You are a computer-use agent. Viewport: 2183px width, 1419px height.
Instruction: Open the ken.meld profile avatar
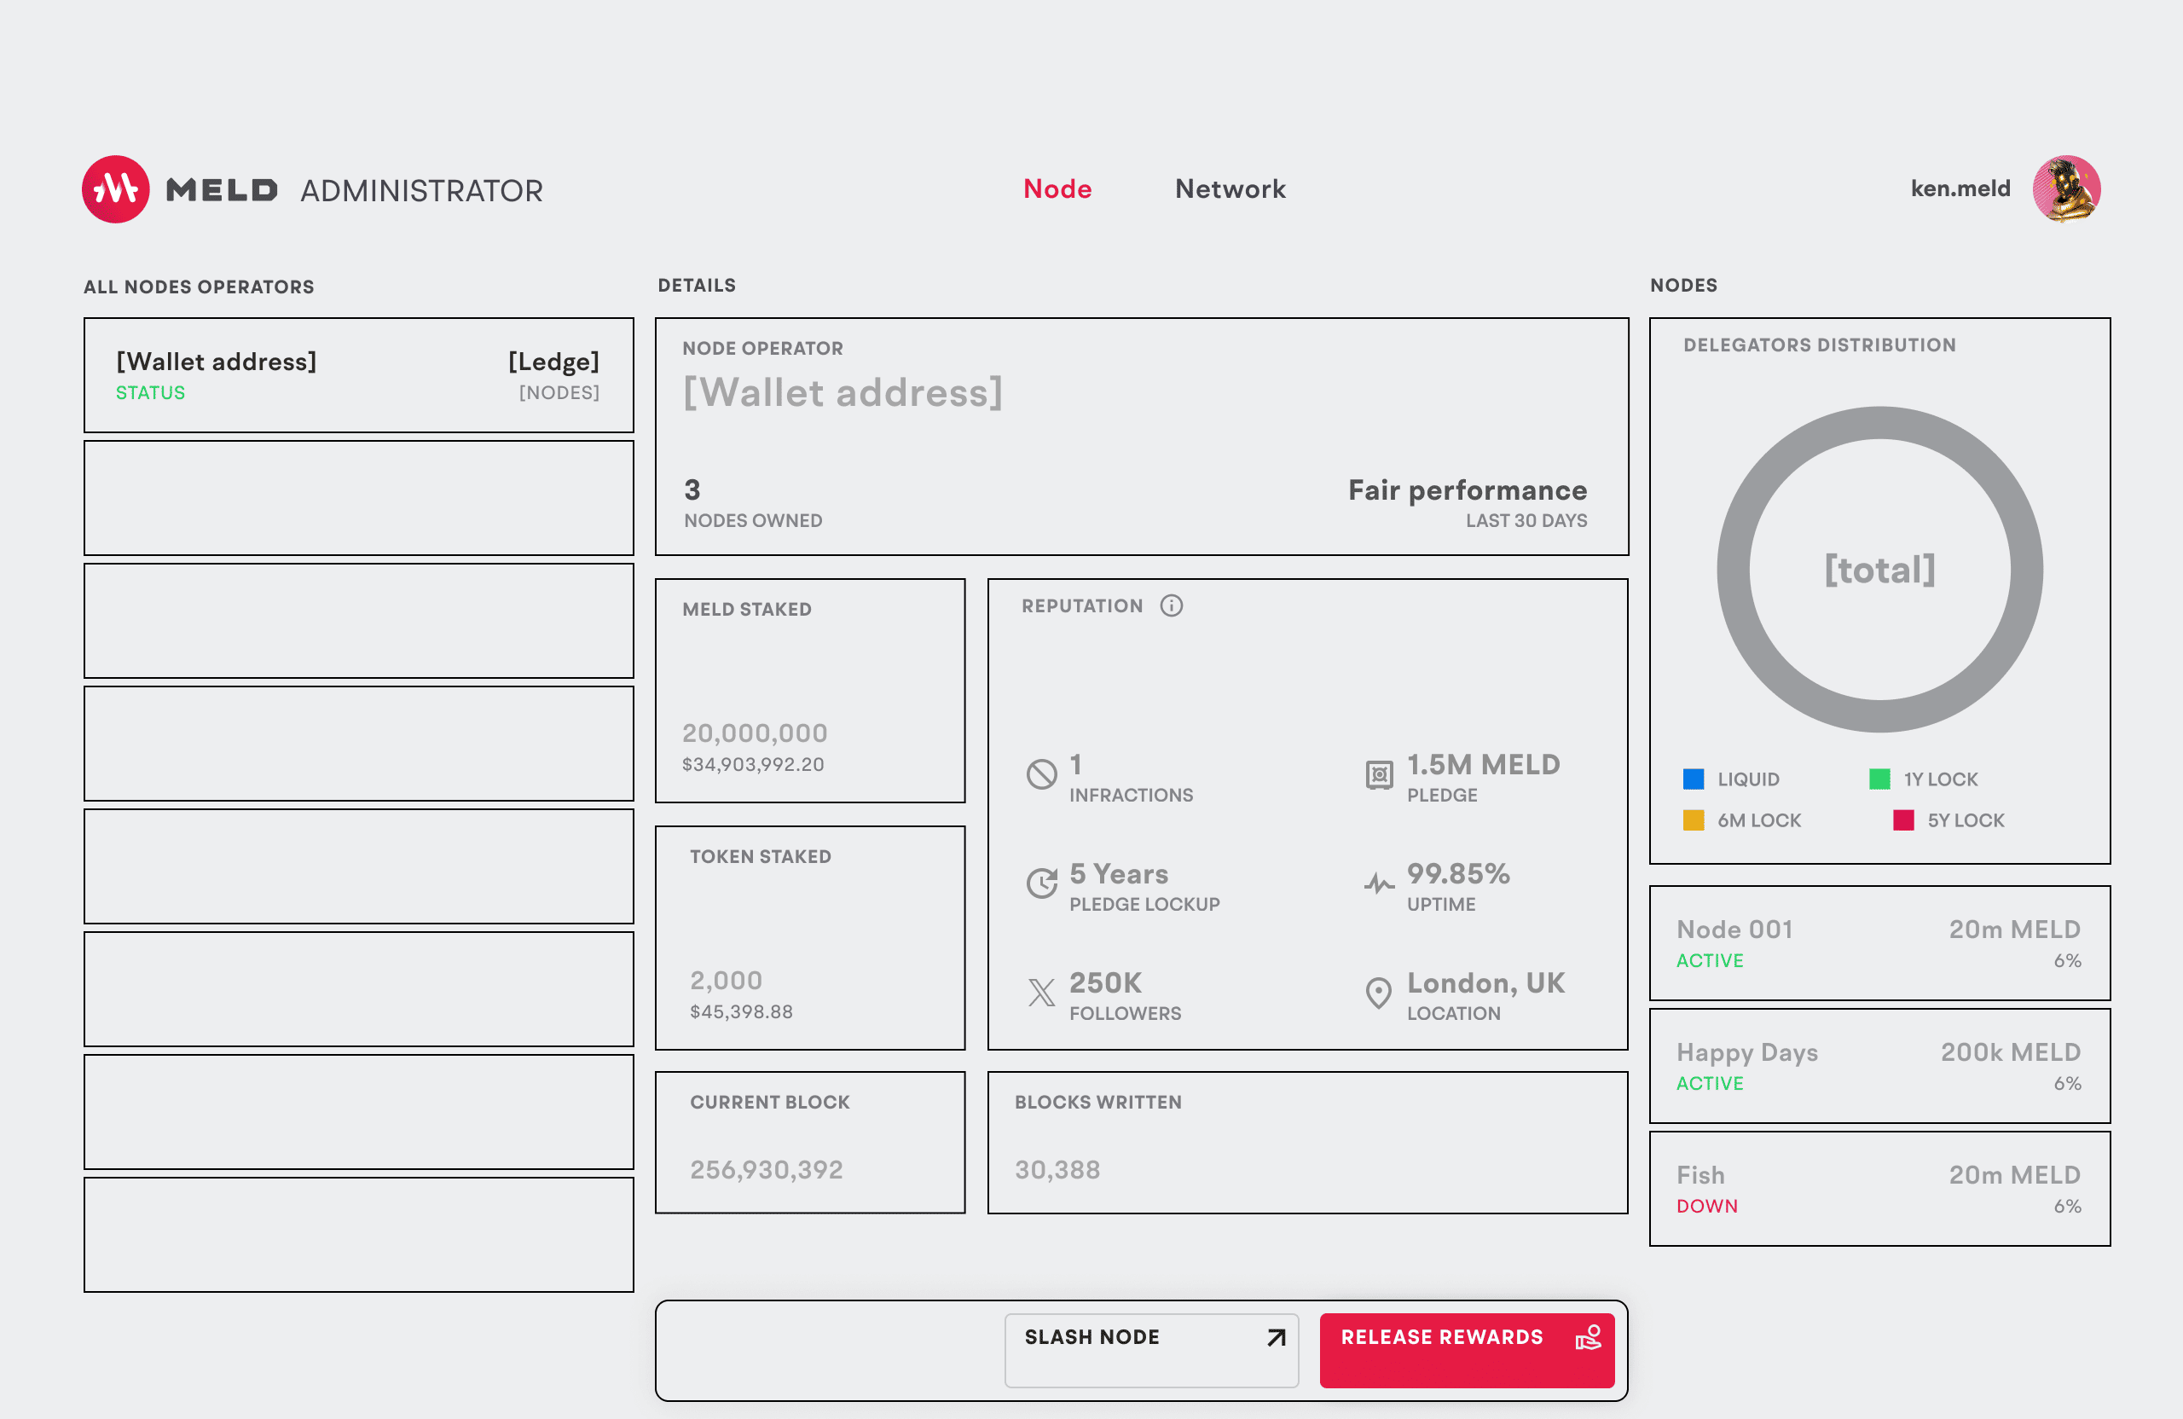(2065, 189)
